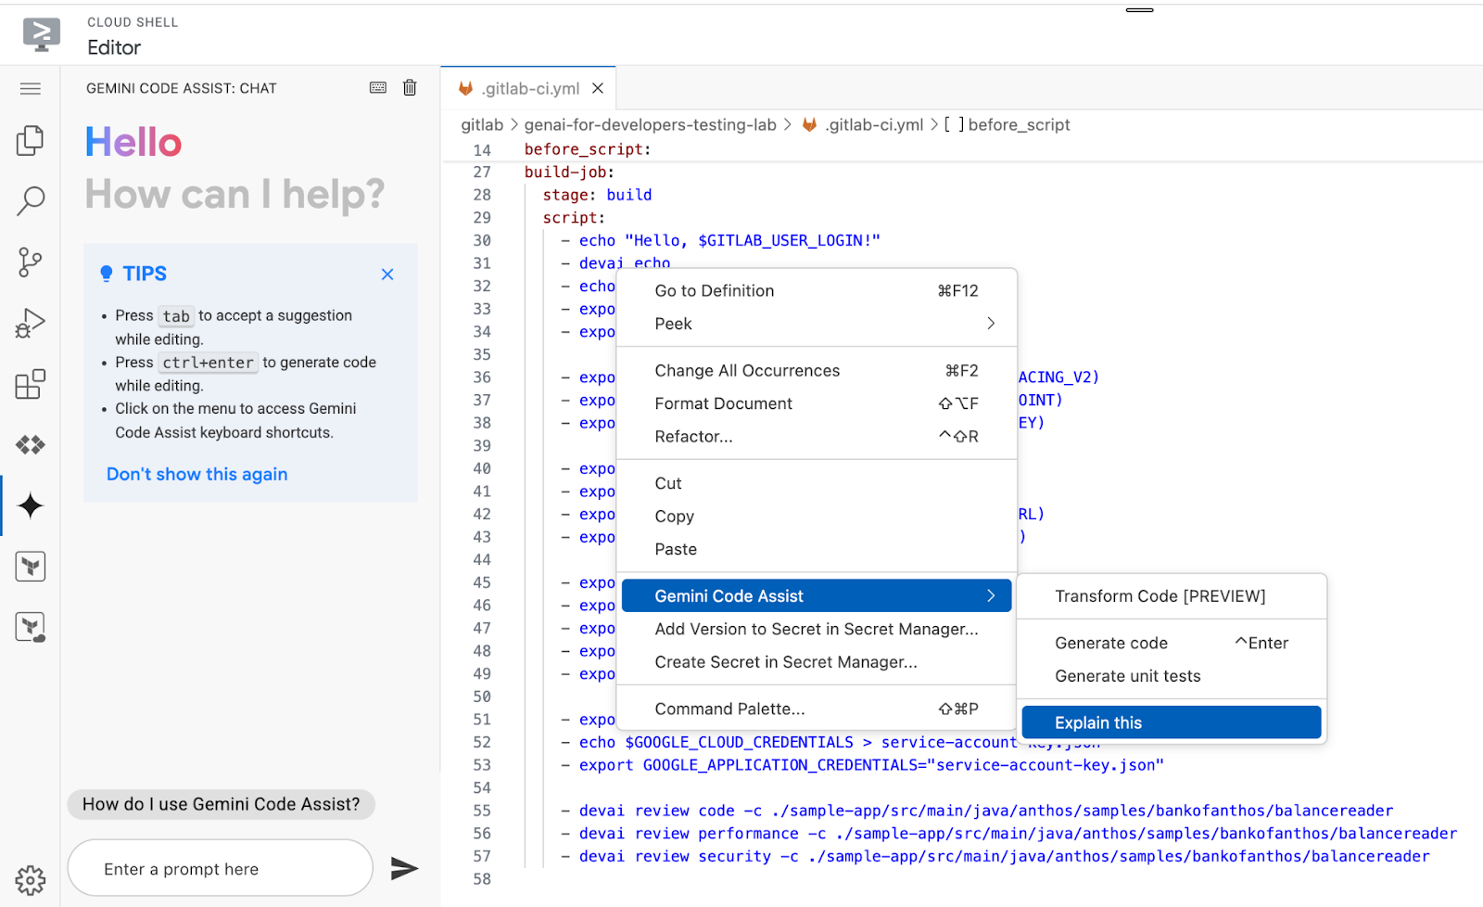
Task: Open the Cloud Code diamonds icon
Action: click(31, 445)
